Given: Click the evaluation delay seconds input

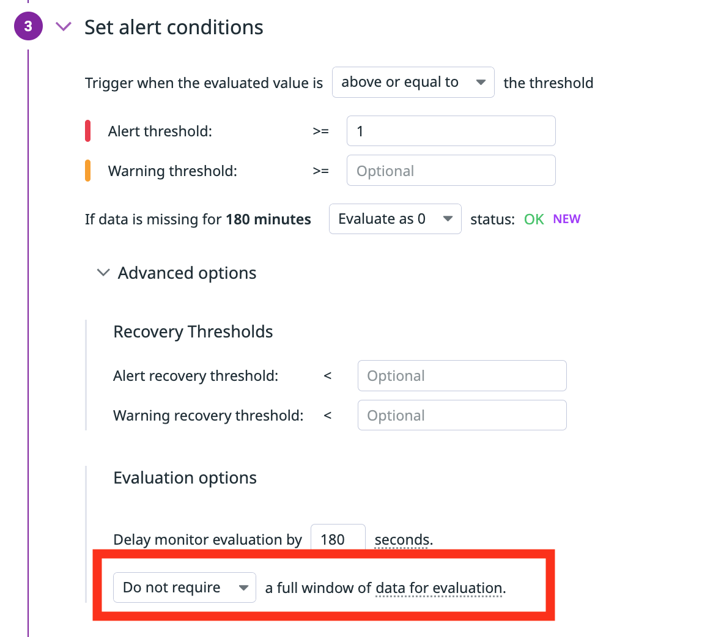Looking at the screenshot, I should [x=338, y=539].
